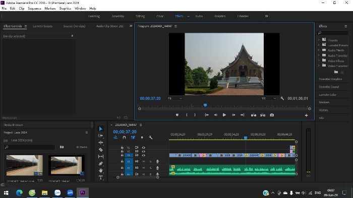This screenshot has width=353, height=198.
Task: Open the Markers menu
Action: [50, 9]
